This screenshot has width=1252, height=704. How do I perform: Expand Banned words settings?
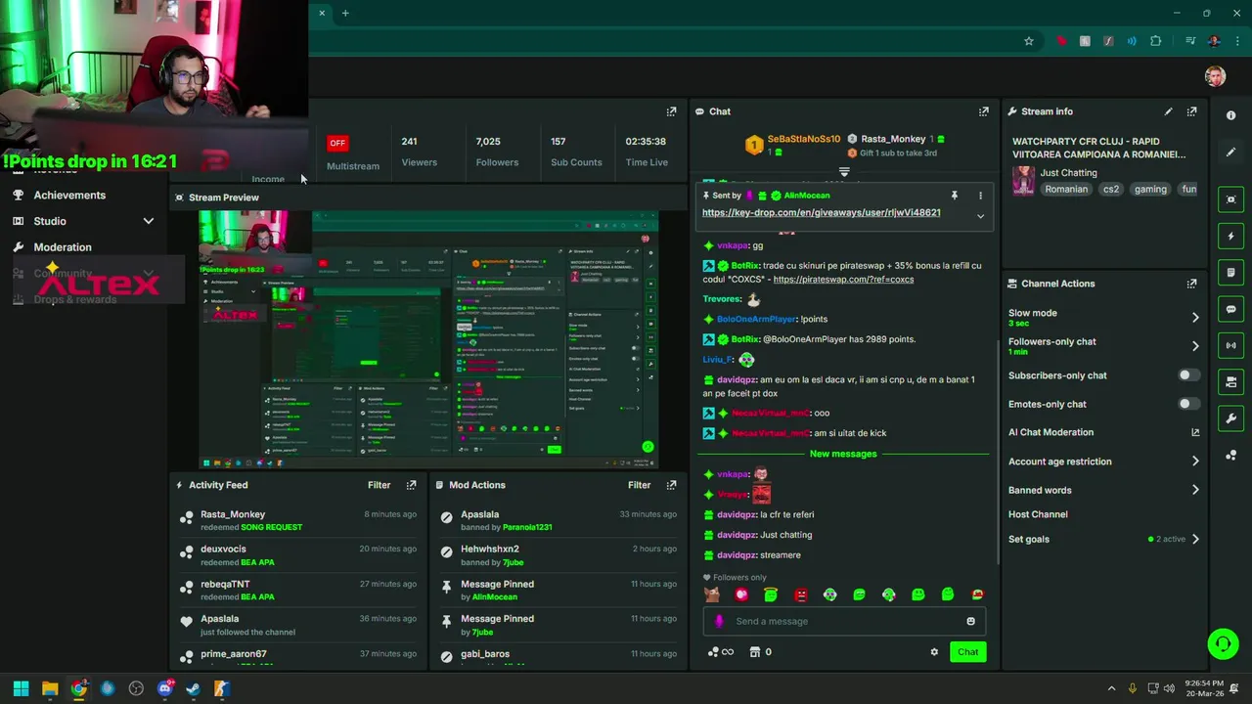[1195, 490]
